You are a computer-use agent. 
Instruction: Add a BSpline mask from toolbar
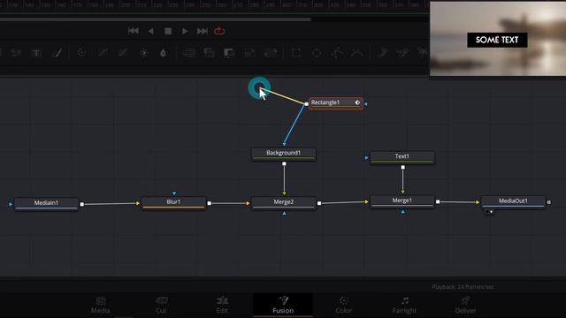click(x=357, y=53)
